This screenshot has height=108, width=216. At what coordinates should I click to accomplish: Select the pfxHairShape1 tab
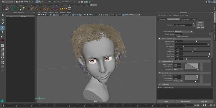(186, 19)
